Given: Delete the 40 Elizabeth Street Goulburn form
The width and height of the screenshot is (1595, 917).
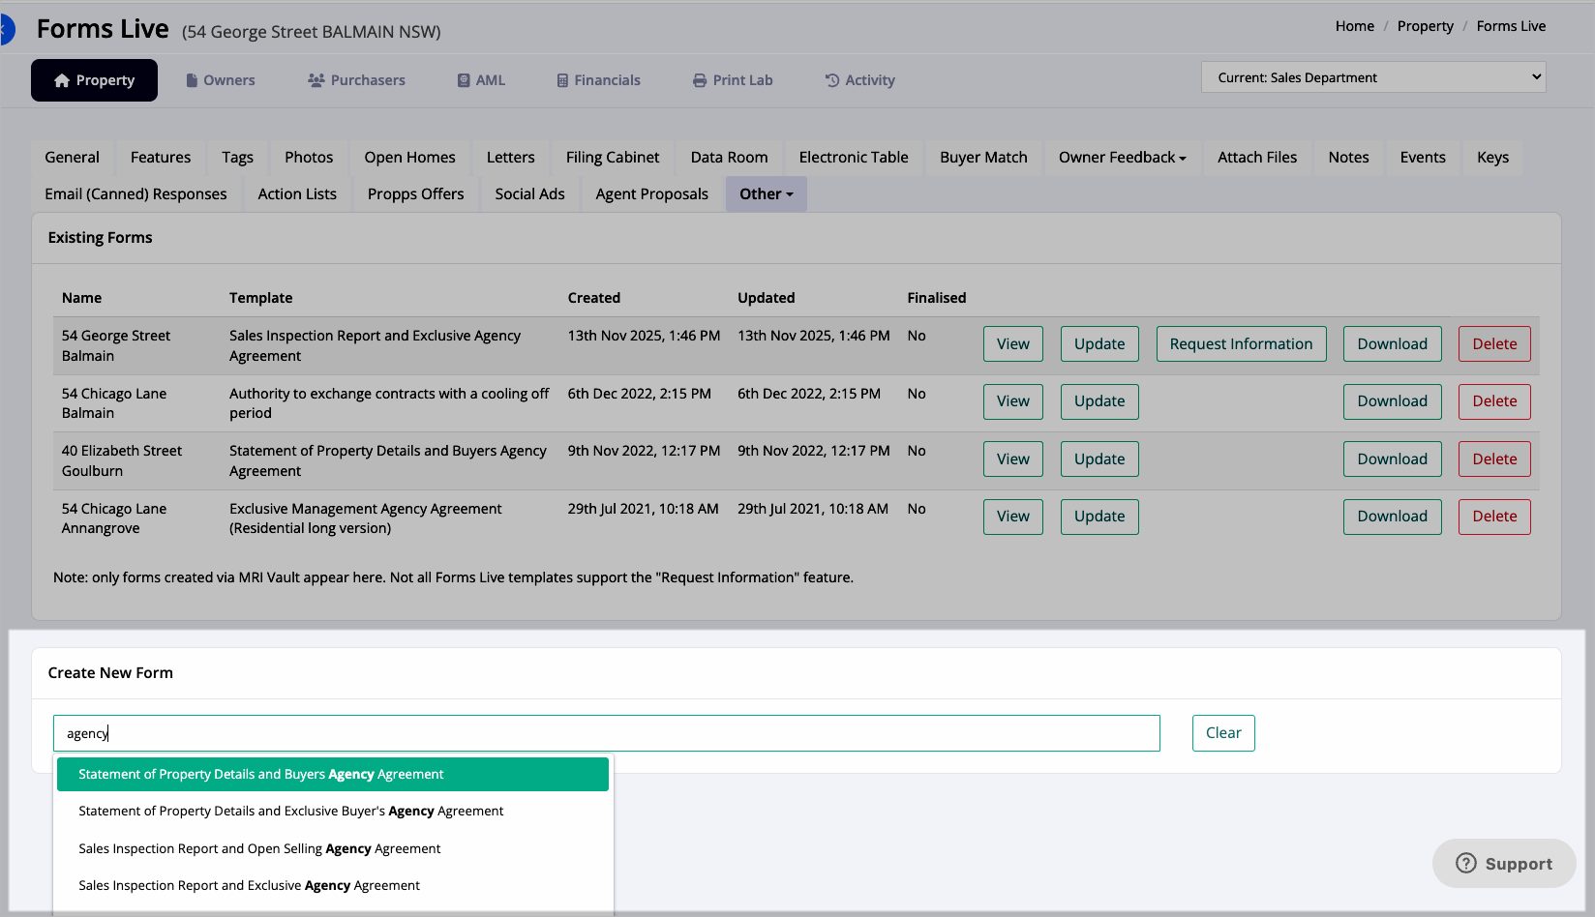Looking at the screenshot, I should pos(1494,459).
